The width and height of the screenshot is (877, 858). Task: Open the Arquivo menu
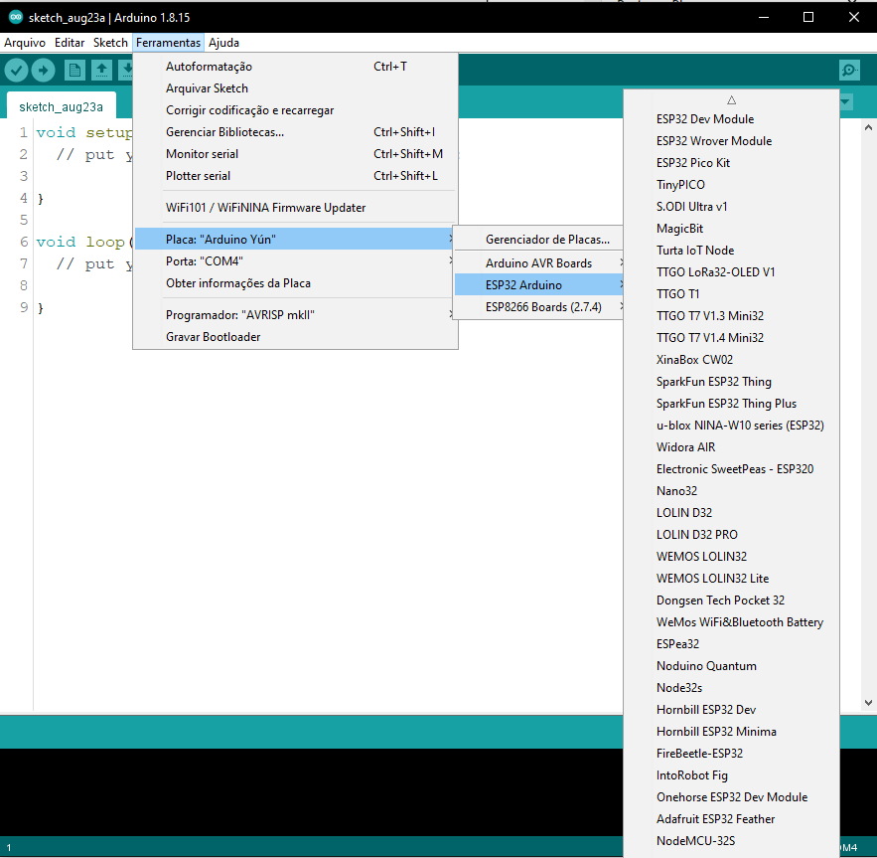coord(25,43)
